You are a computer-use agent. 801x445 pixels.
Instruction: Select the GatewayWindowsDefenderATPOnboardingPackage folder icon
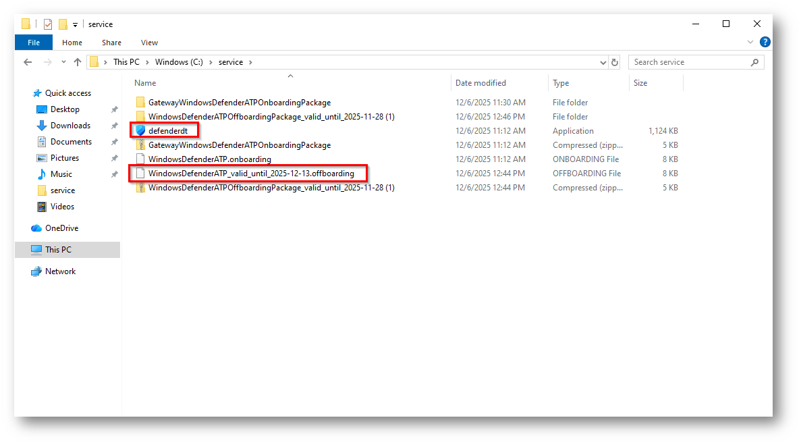pos(140,102)
